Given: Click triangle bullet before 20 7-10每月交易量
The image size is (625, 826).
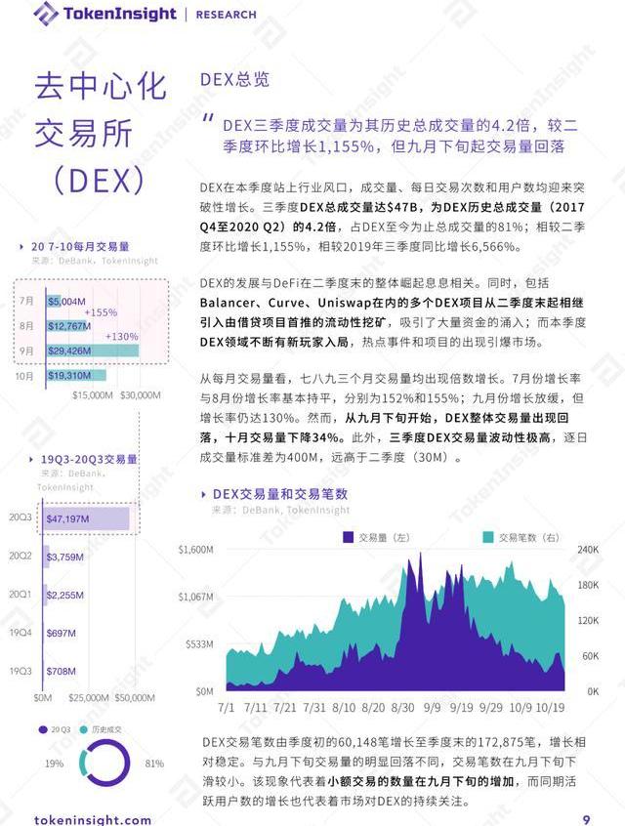Looking at the screenshot, I should pyautogui.click(x=21, y=247).
